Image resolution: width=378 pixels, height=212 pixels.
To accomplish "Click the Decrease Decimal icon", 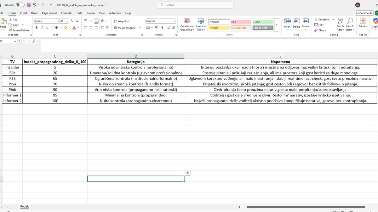I will click(173, 28).
